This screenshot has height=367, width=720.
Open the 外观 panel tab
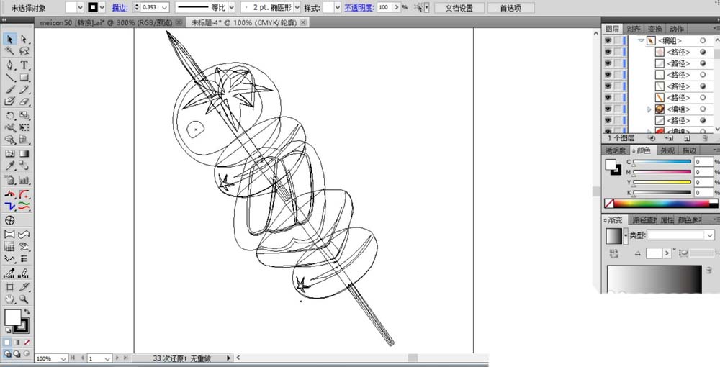coord(667,150)
